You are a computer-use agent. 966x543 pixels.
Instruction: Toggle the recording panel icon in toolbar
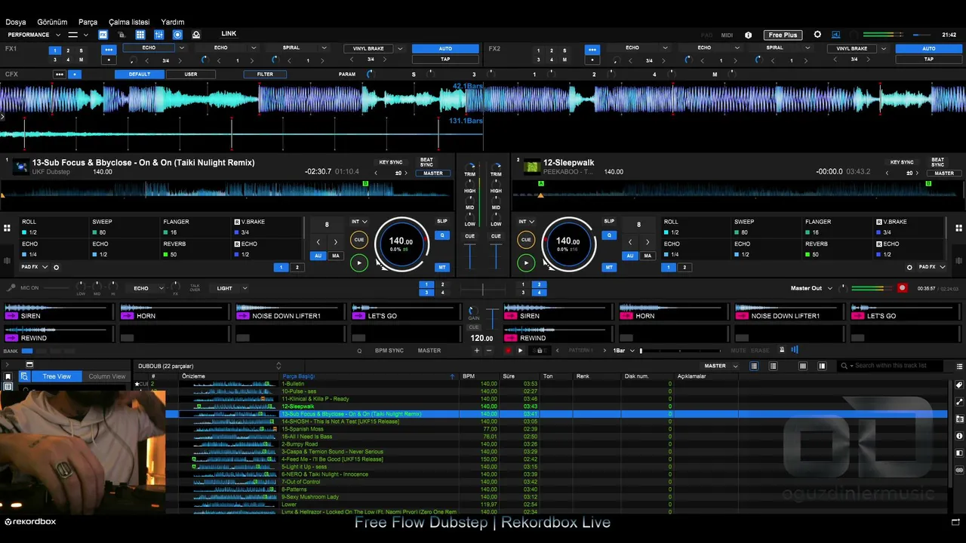coord(177,35)
